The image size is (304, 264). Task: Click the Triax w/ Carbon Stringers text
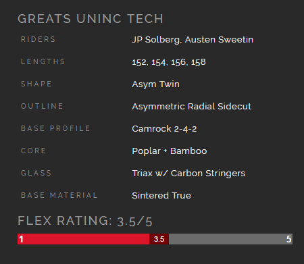tap(188, 174)
